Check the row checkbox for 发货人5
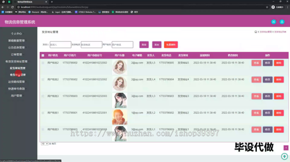 43,63
